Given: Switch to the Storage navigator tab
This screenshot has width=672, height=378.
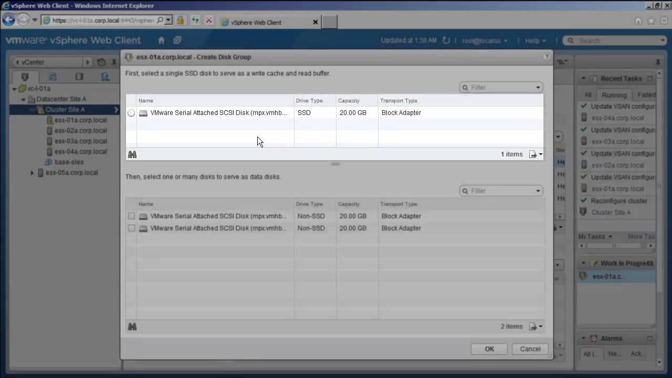Looking at the screenshot, I should (x=79, y=77).
